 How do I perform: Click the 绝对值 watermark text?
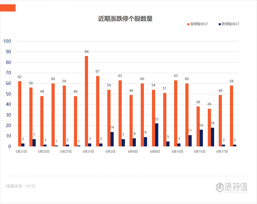[236, 186]
